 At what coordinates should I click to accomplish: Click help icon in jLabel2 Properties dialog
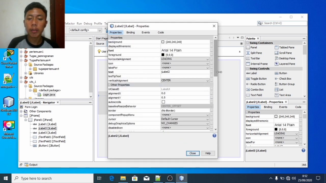tap(214, 136)
